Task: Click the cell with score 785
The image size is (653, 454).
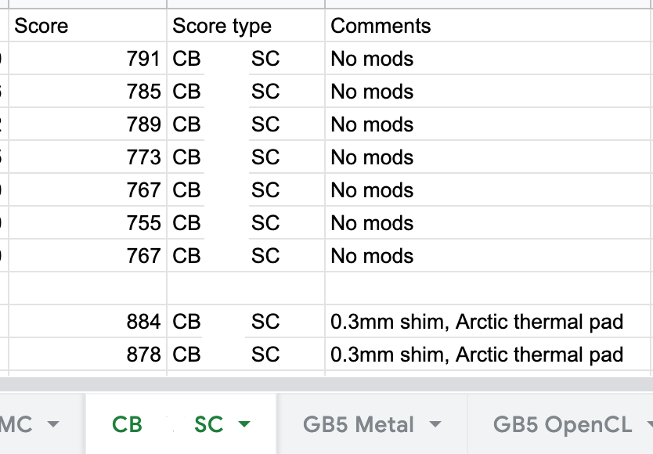Action: point(88,92)
